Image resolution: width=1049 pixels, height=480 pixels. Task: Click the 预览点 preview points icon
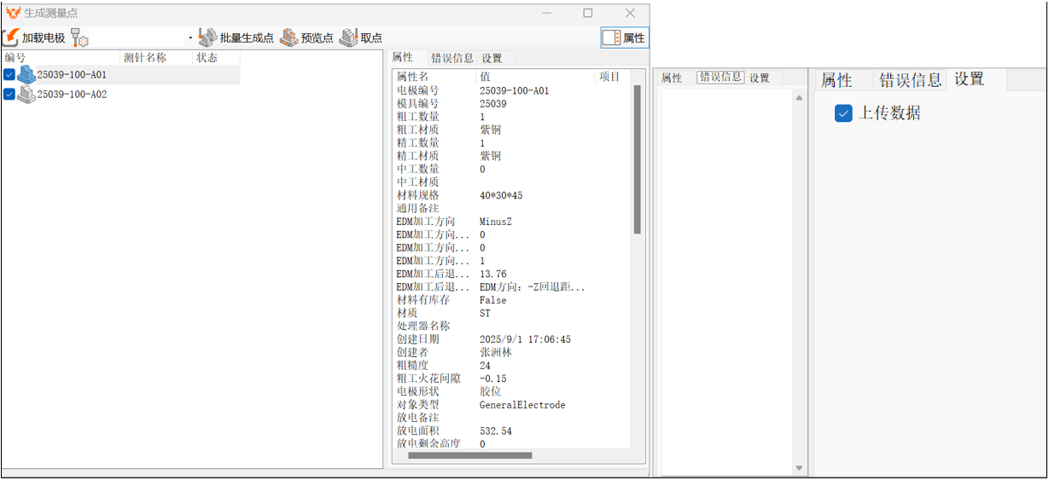pos(289,38)
